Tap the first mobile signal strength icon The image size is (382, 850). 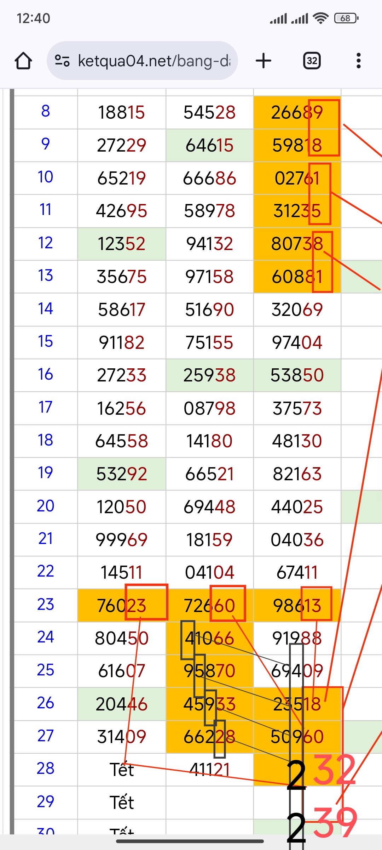[278, 18]
